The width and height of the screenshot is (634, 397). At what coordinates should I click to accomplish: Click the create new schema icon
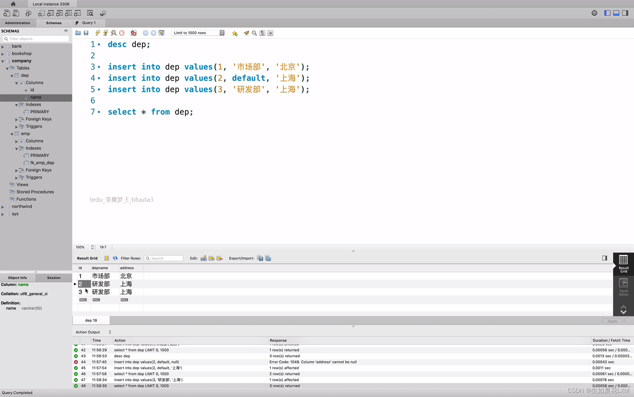42,13
